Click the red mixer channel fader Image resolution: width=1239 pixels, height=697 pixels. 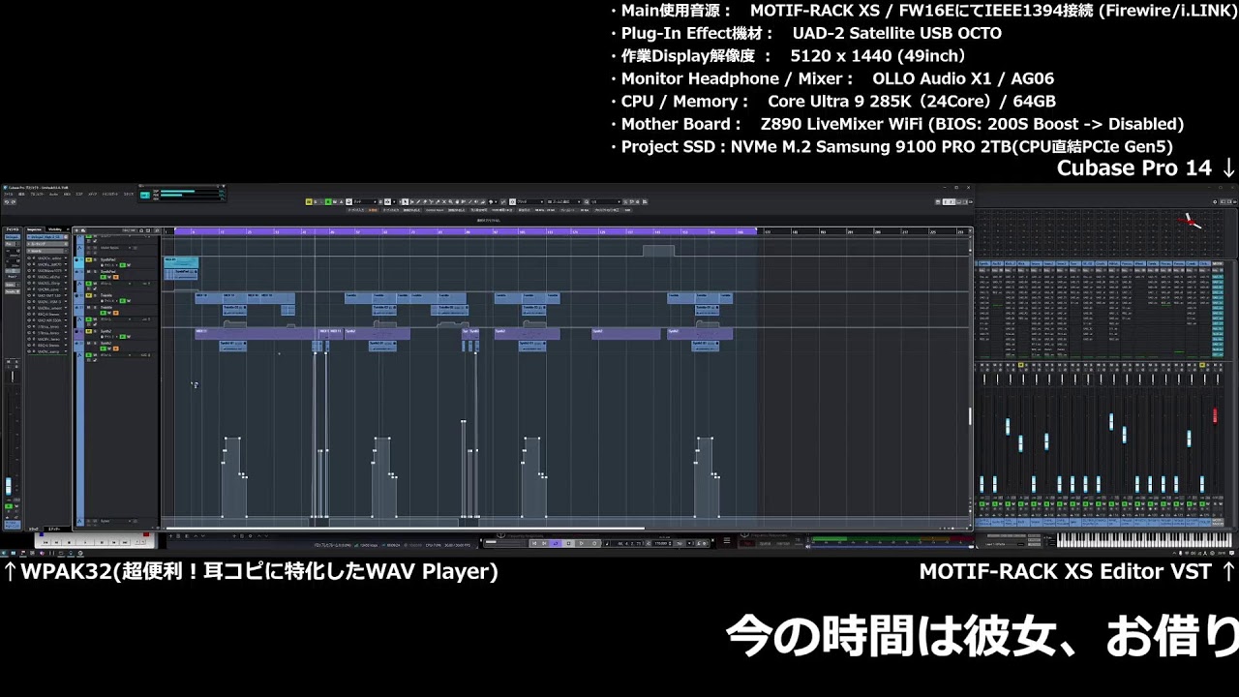click(1215, 415)
